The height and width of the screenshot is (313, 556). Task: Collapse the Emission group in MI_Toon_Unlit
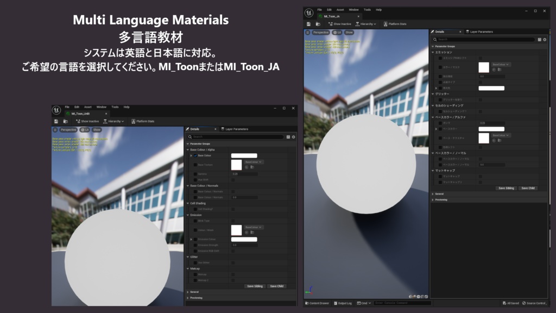coord(188,215)
